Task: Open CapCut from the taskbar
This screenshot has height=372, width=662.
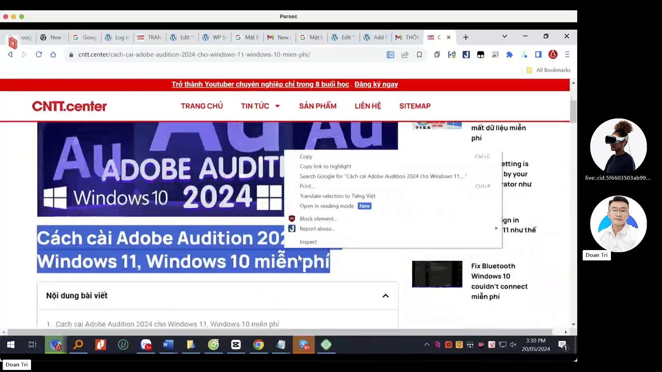Action: [x=236, y=345]
